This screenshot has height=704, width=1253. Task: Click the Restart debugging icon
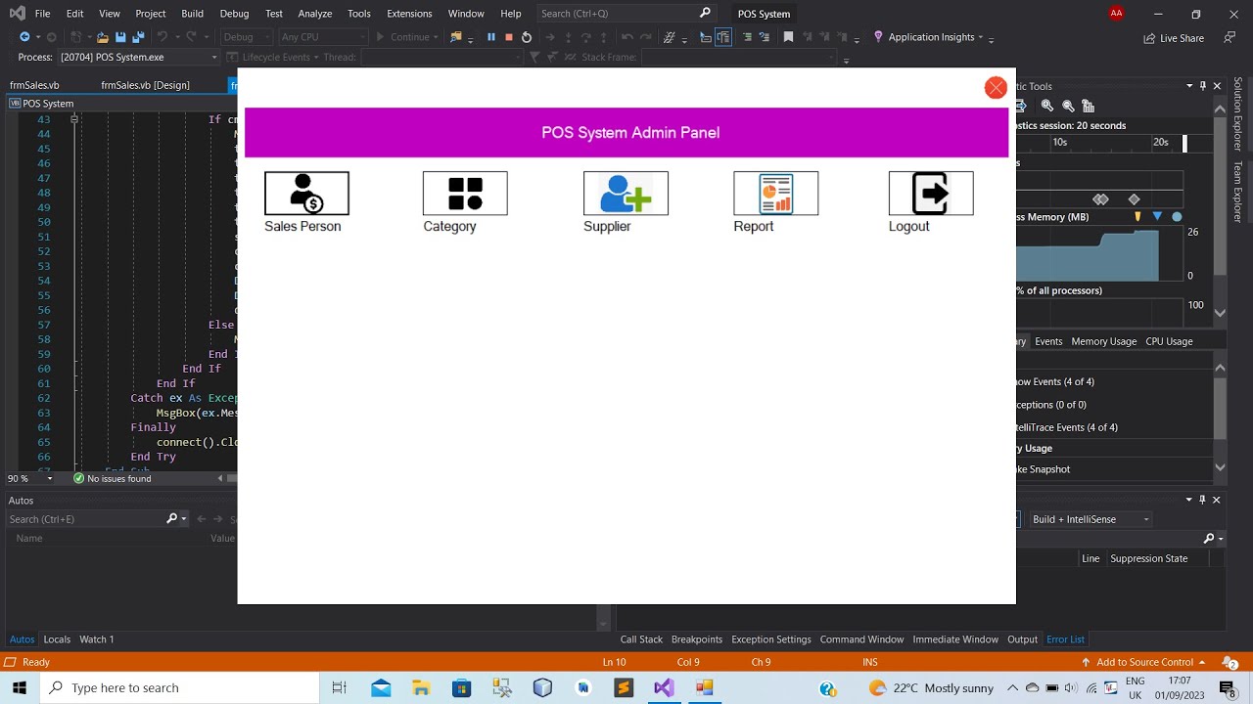[527, 37]
